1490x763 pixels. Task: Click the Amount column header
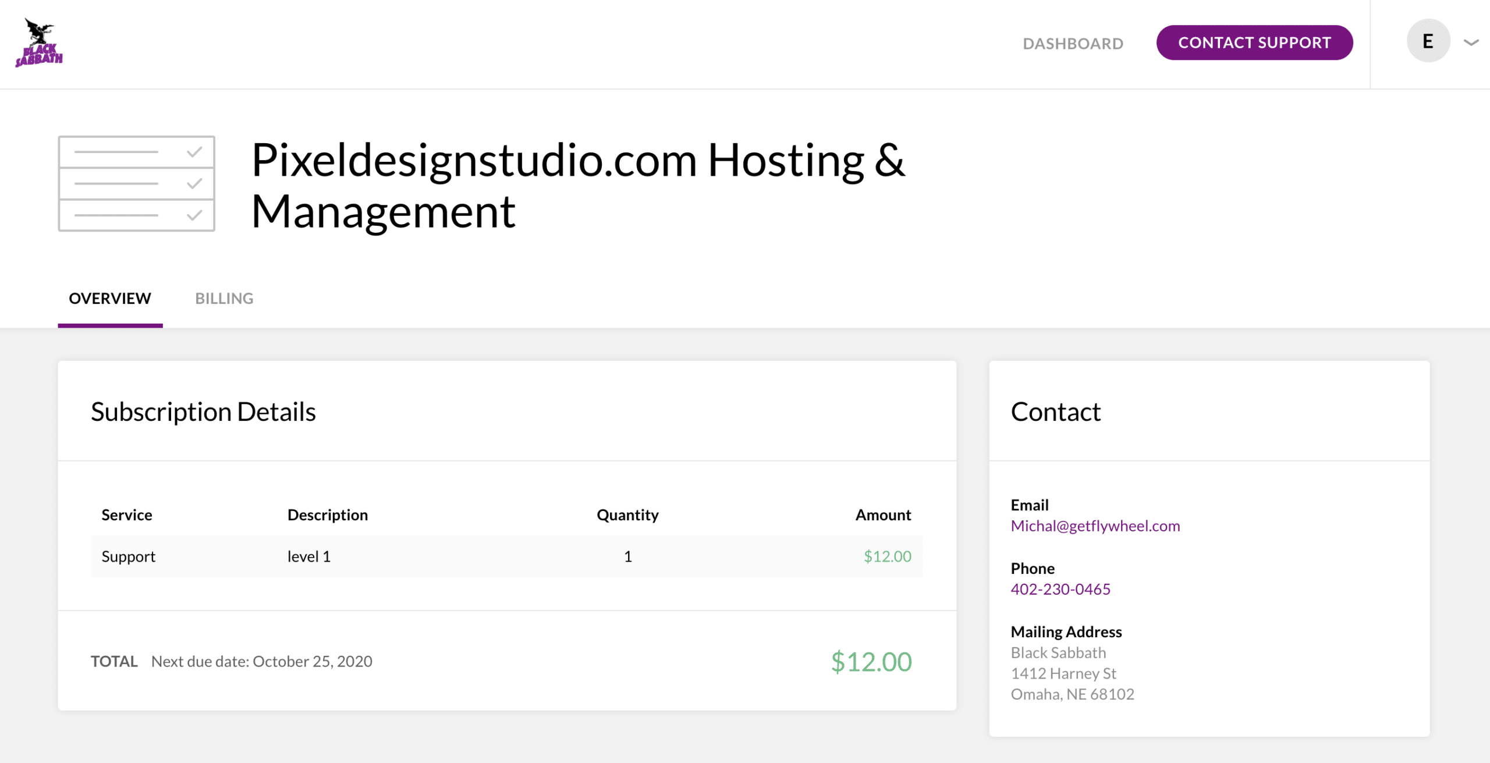882,515
